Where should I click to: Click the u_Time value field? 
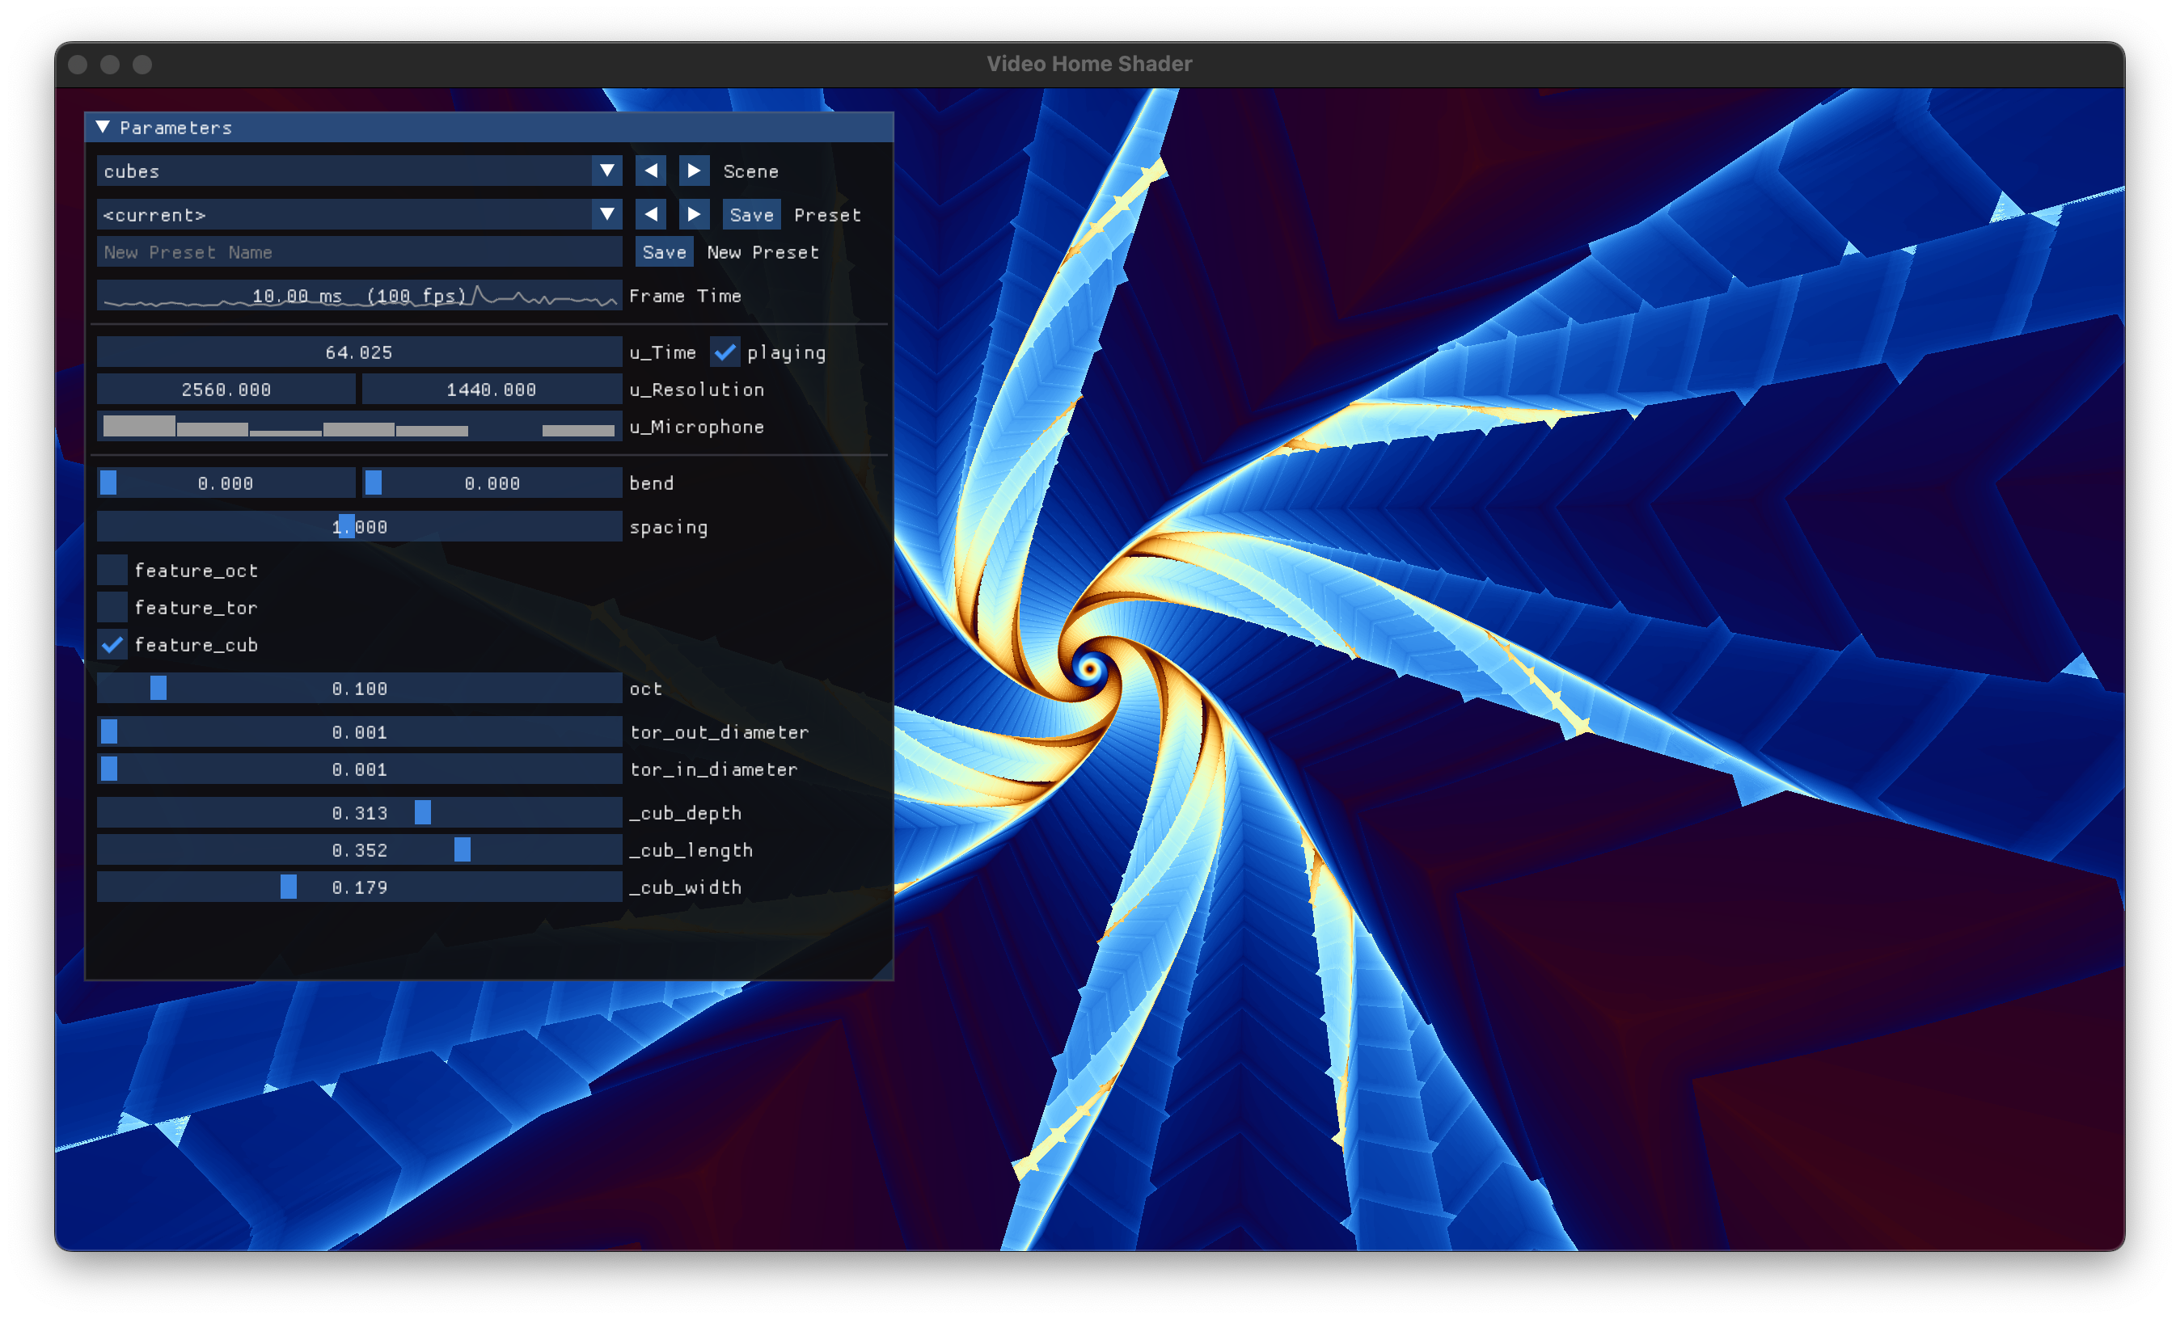358,352
